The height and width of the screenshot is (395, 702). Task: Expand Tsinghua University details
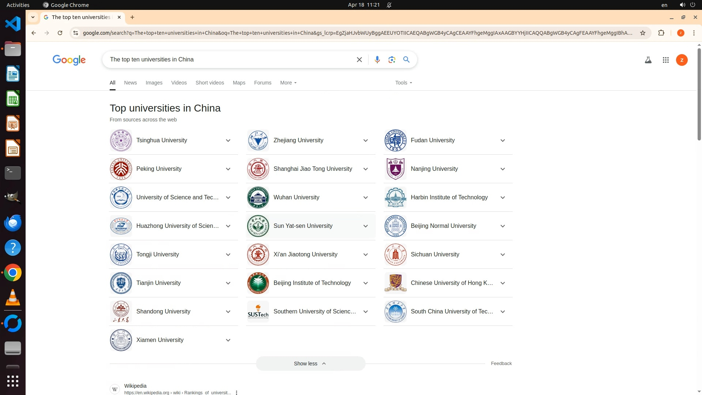point(228,140)
